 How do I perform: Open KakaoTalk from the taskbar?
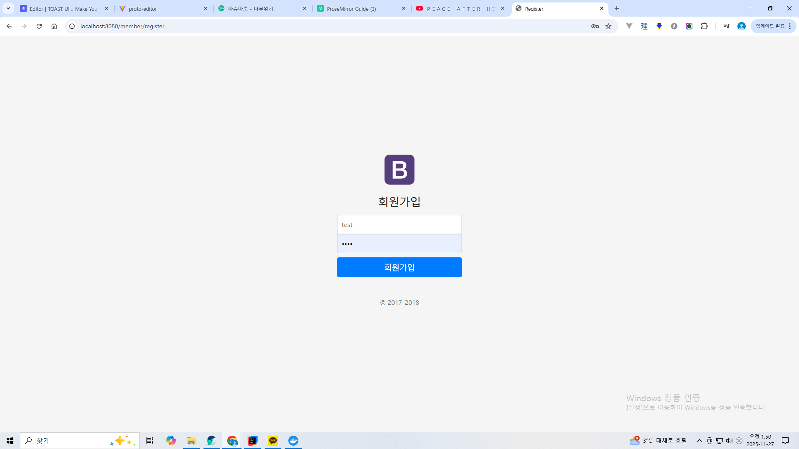pyautogui.click(x=273, y=441)
